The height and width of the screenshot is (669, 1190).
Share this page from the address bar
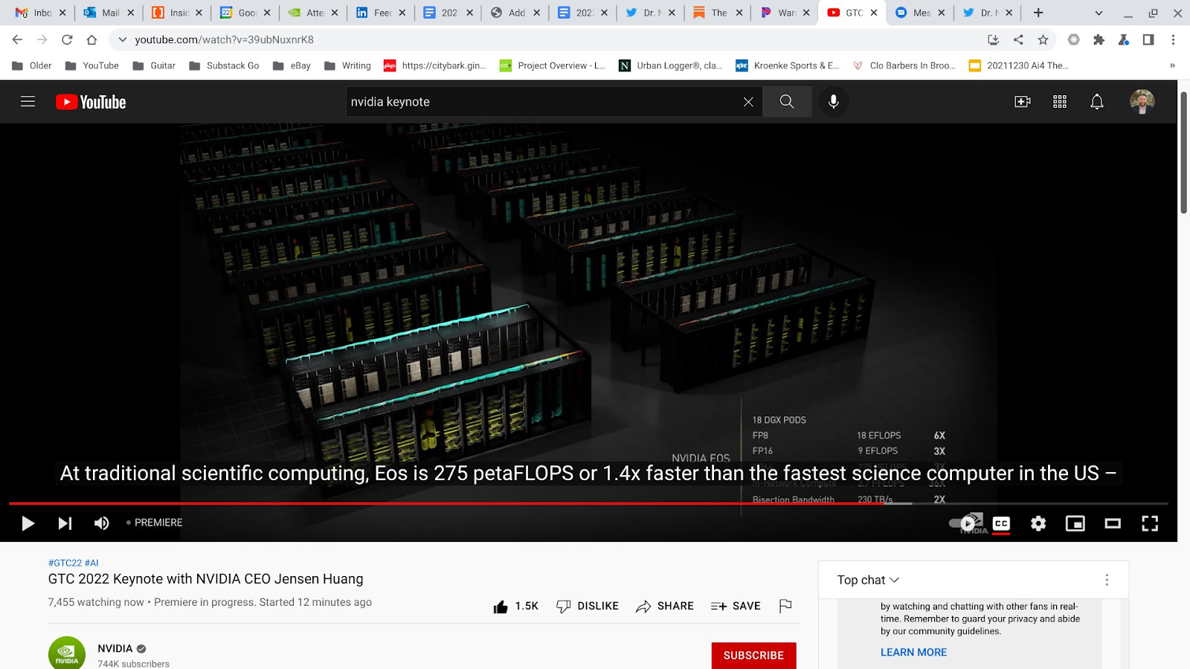1018,40
